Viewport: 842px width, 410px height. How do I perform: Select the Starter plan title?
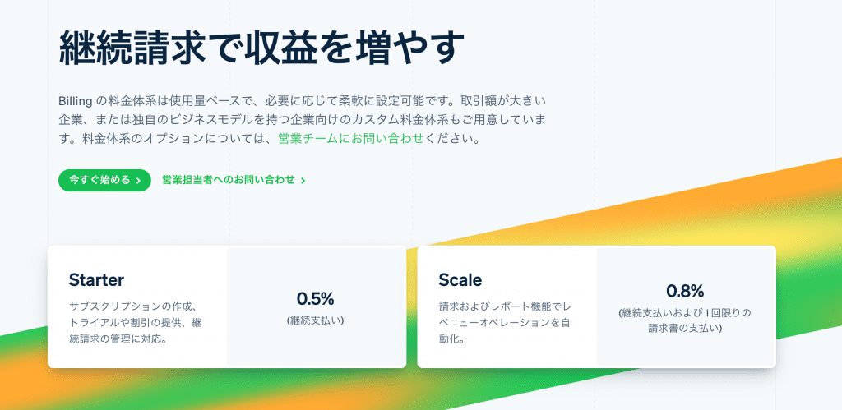click(97, 279)
